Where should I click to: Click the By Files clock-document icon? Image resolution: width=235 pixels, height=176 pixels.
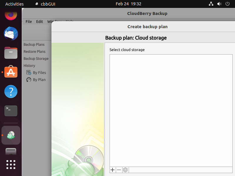point(28,72)
